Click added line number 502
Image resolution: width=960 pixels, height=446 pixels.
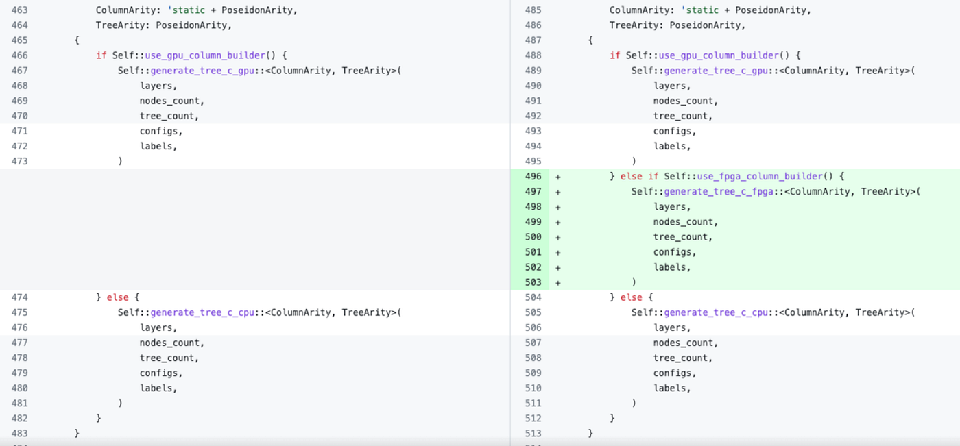pyautogui.click(x=533, y=267)
